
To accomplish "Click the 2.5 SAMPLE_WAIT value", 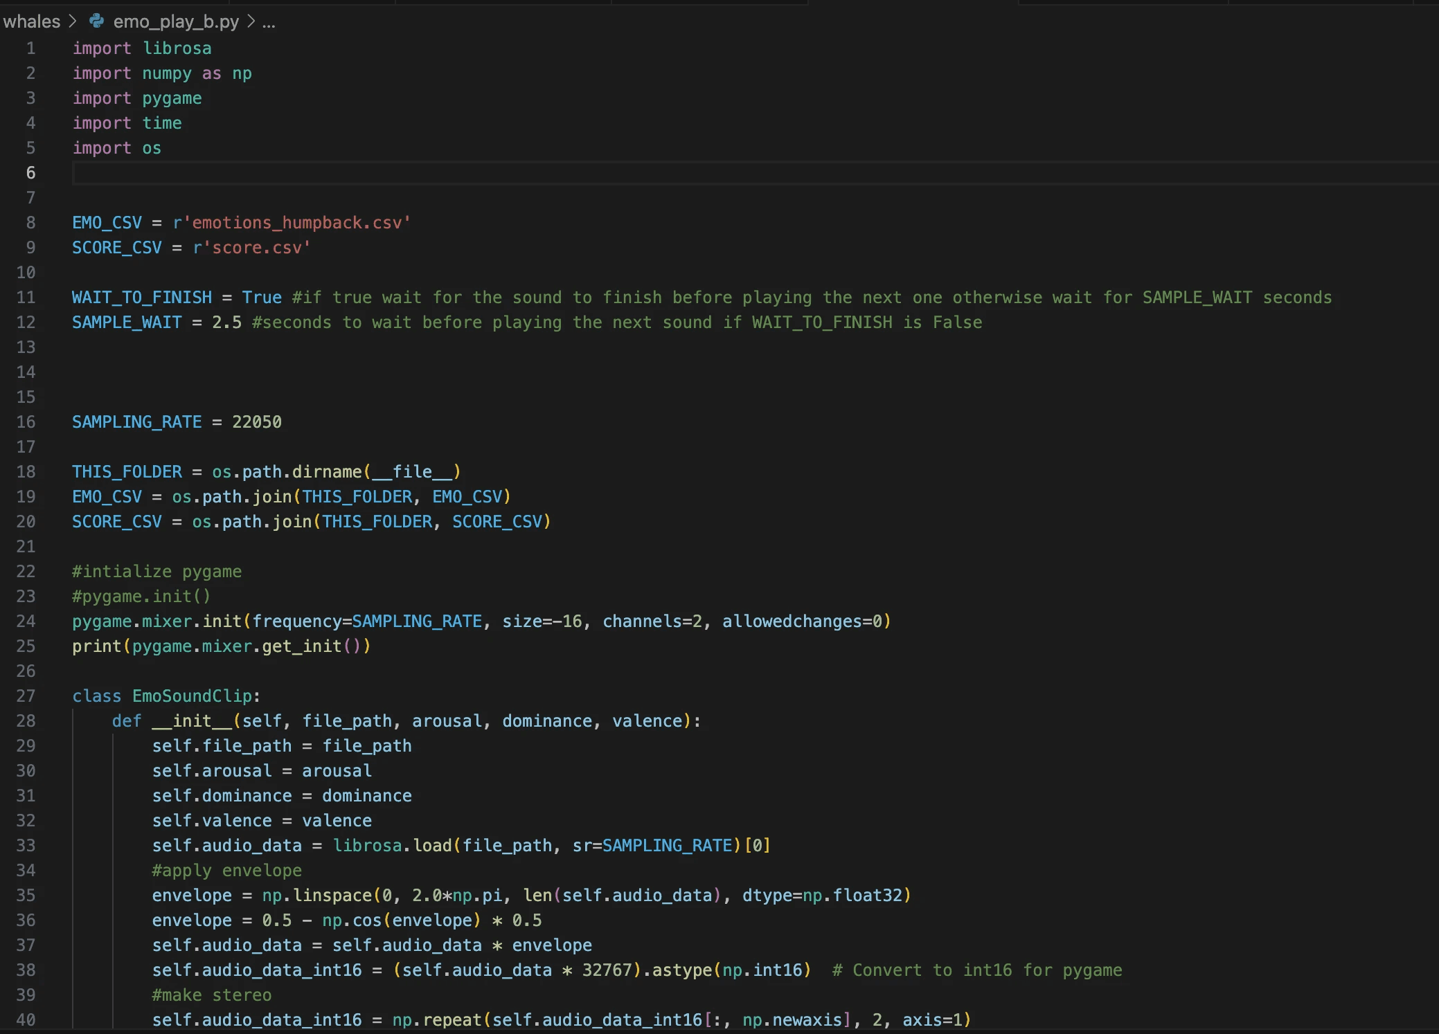I will click(x=226, y=323).
